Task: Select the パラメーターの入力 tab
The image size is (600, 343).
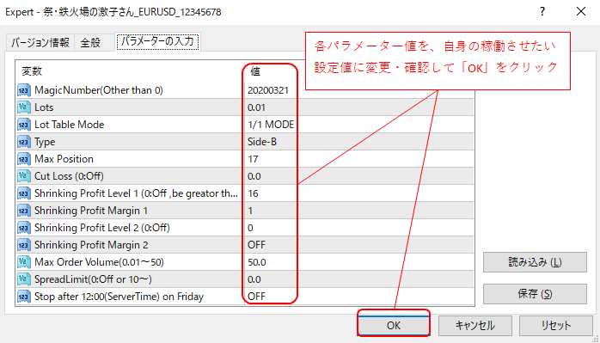Action: [x=157, y=42]
